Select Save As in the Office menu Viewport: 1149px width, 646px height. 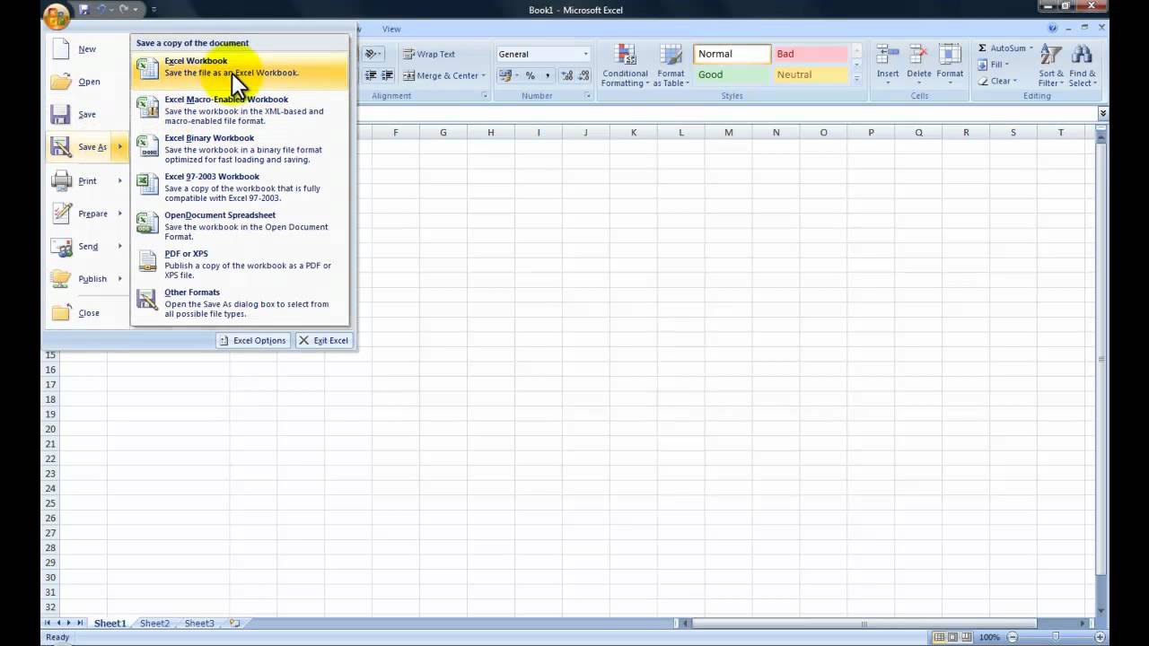81,147
